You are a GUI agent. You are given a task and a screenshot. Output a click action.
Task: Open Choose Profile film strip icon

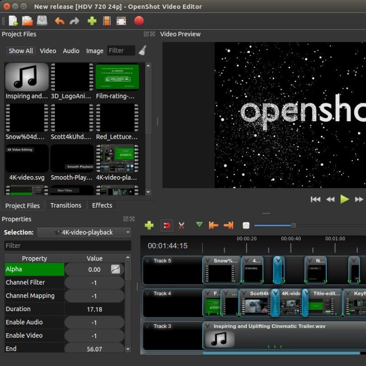(107, 21)
